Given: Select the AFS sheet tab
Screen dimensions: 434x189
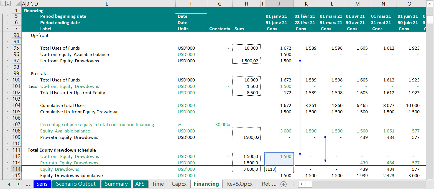Looking at the screenshot, I should (x=140, y=184).
